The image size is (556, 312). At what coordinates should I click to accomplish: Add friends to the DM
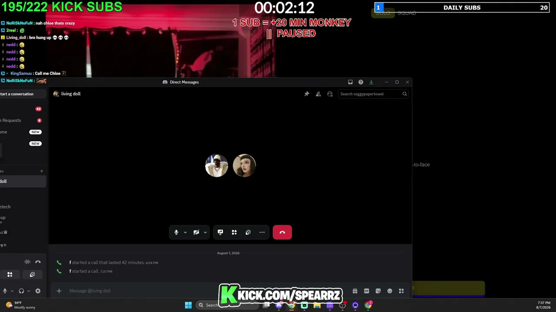[318, 94]
